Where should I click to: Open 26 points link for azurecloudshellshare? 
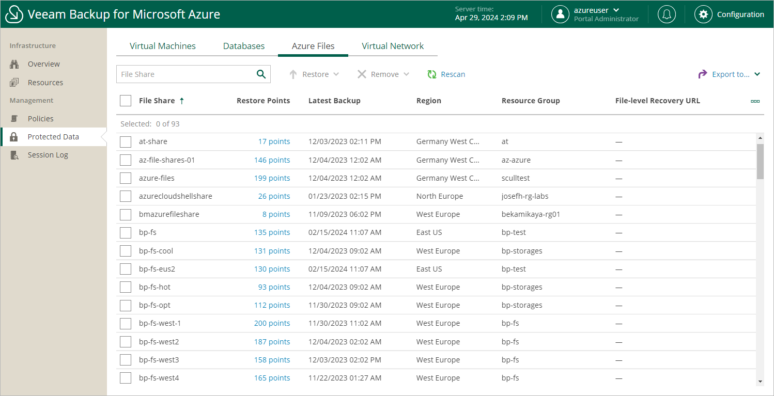click(x=274, y=196)
